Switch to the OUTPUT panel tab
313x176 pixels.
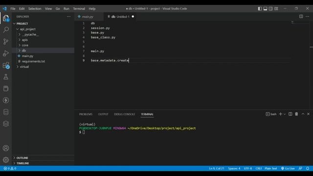pyautogui.click(x=103, y=114)
